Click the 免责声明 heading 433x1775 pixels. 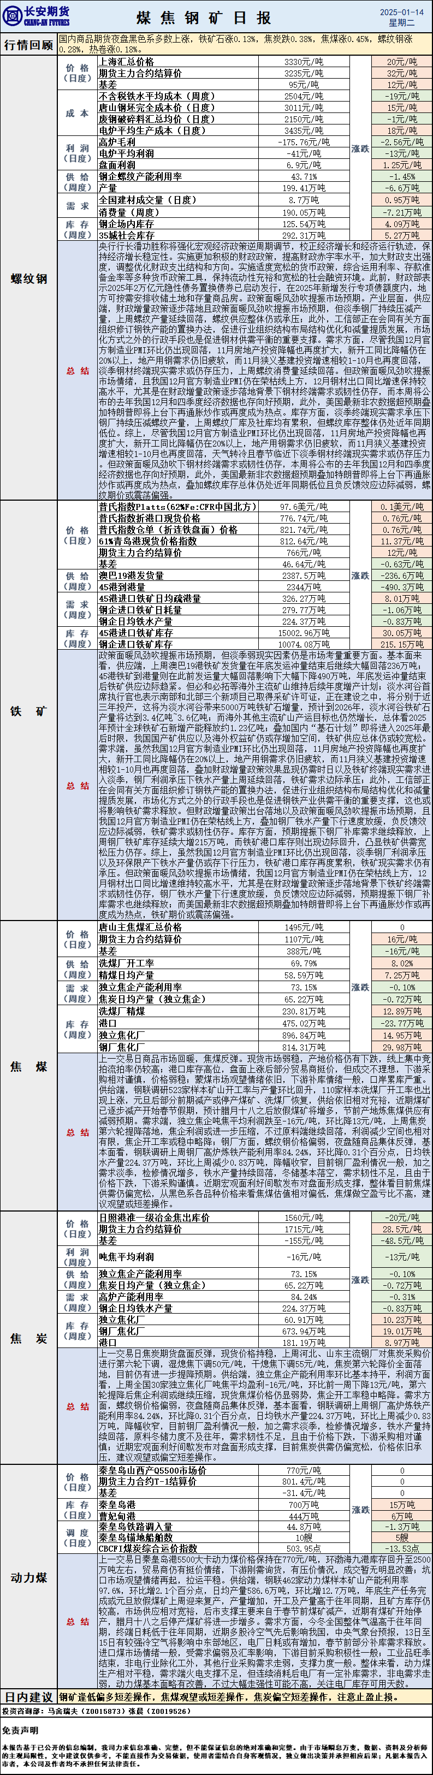(20, 1730)
